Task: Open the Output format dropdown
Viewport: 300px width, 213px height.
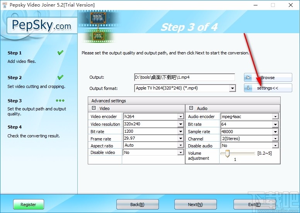Action: (232, 88)
